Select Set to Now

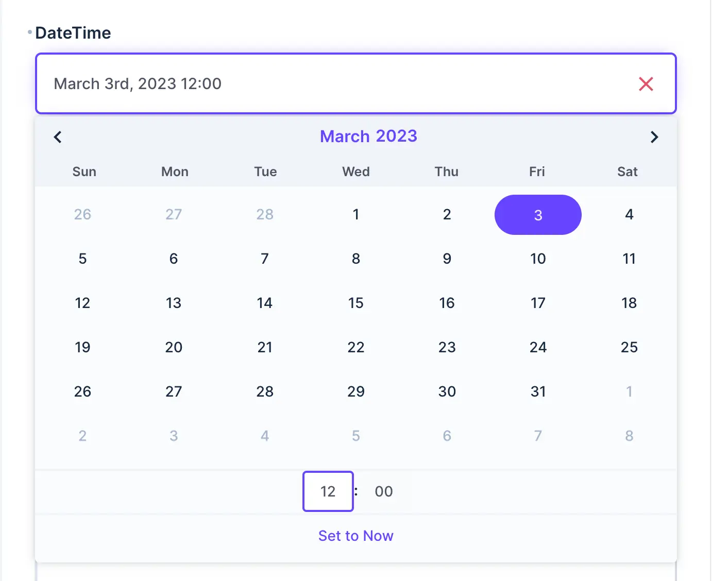[355, 536]
